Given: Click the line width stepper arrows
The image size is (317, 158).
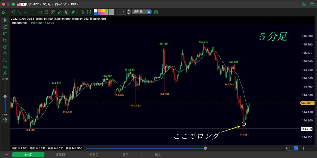Looking at the screenshot, I should [x=129, y=12].
